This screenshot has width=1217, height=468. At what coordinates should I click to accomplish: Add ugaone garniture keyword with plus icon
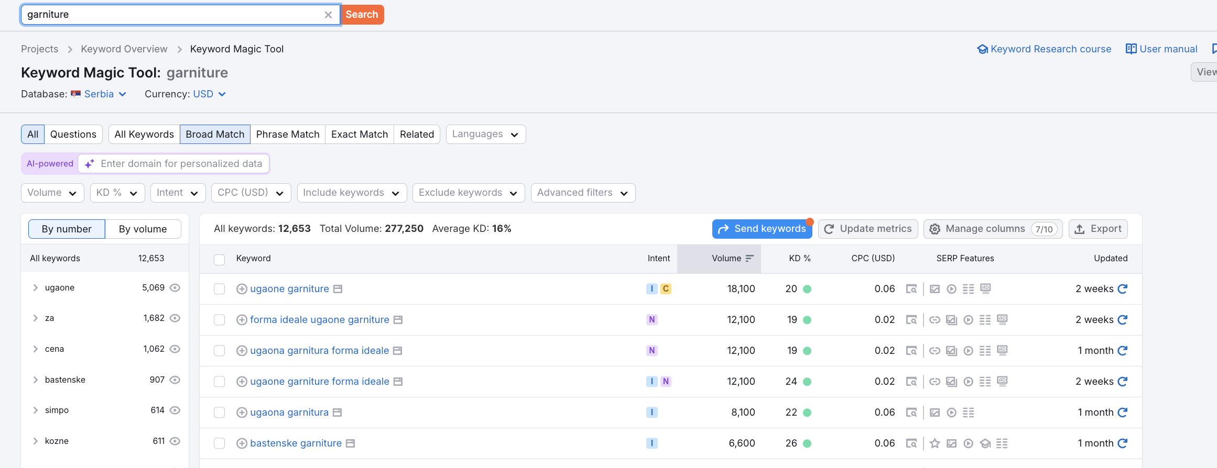(x=242, y=289)
